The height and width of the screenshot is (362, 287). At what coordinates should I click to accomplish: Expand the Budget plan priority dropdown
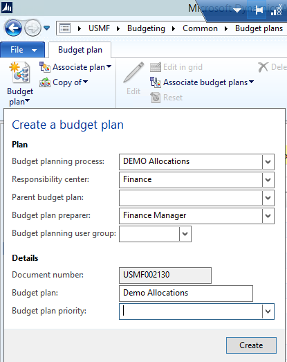coord(268,311)
